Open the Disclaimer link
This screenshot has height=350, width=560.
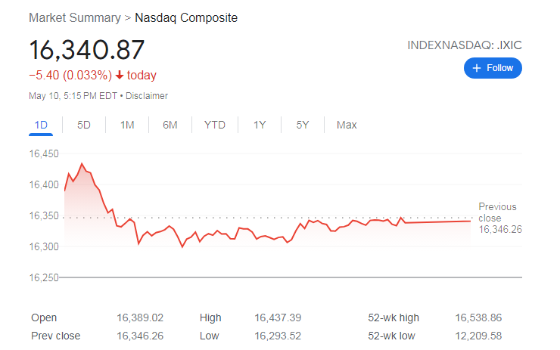[147, 96]
